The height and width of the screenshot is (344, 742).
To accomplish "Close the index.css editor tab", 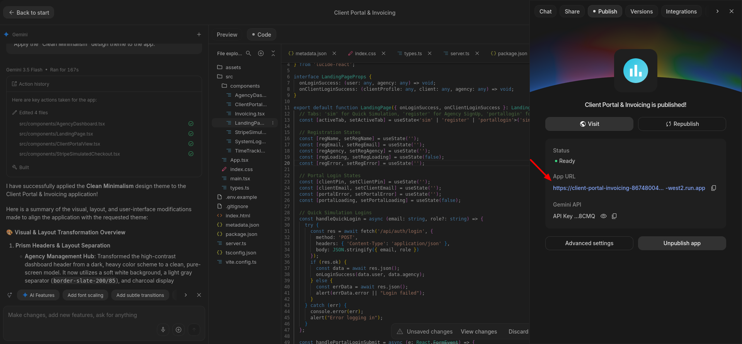I will [x=383, y=53].
